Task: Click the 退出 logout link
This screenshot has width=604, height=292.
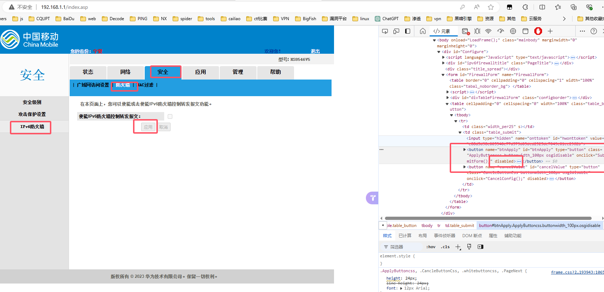Action: tap(315, 51)
